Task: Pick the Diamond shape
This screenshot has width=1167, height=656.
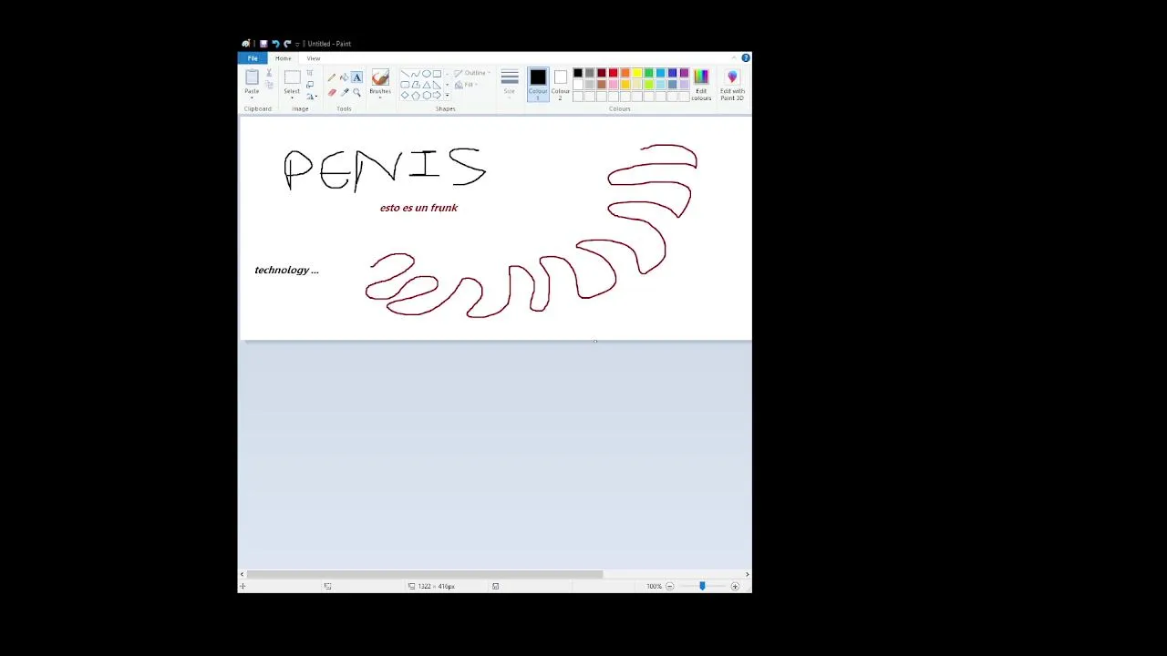Action: (x=404, y=95)
